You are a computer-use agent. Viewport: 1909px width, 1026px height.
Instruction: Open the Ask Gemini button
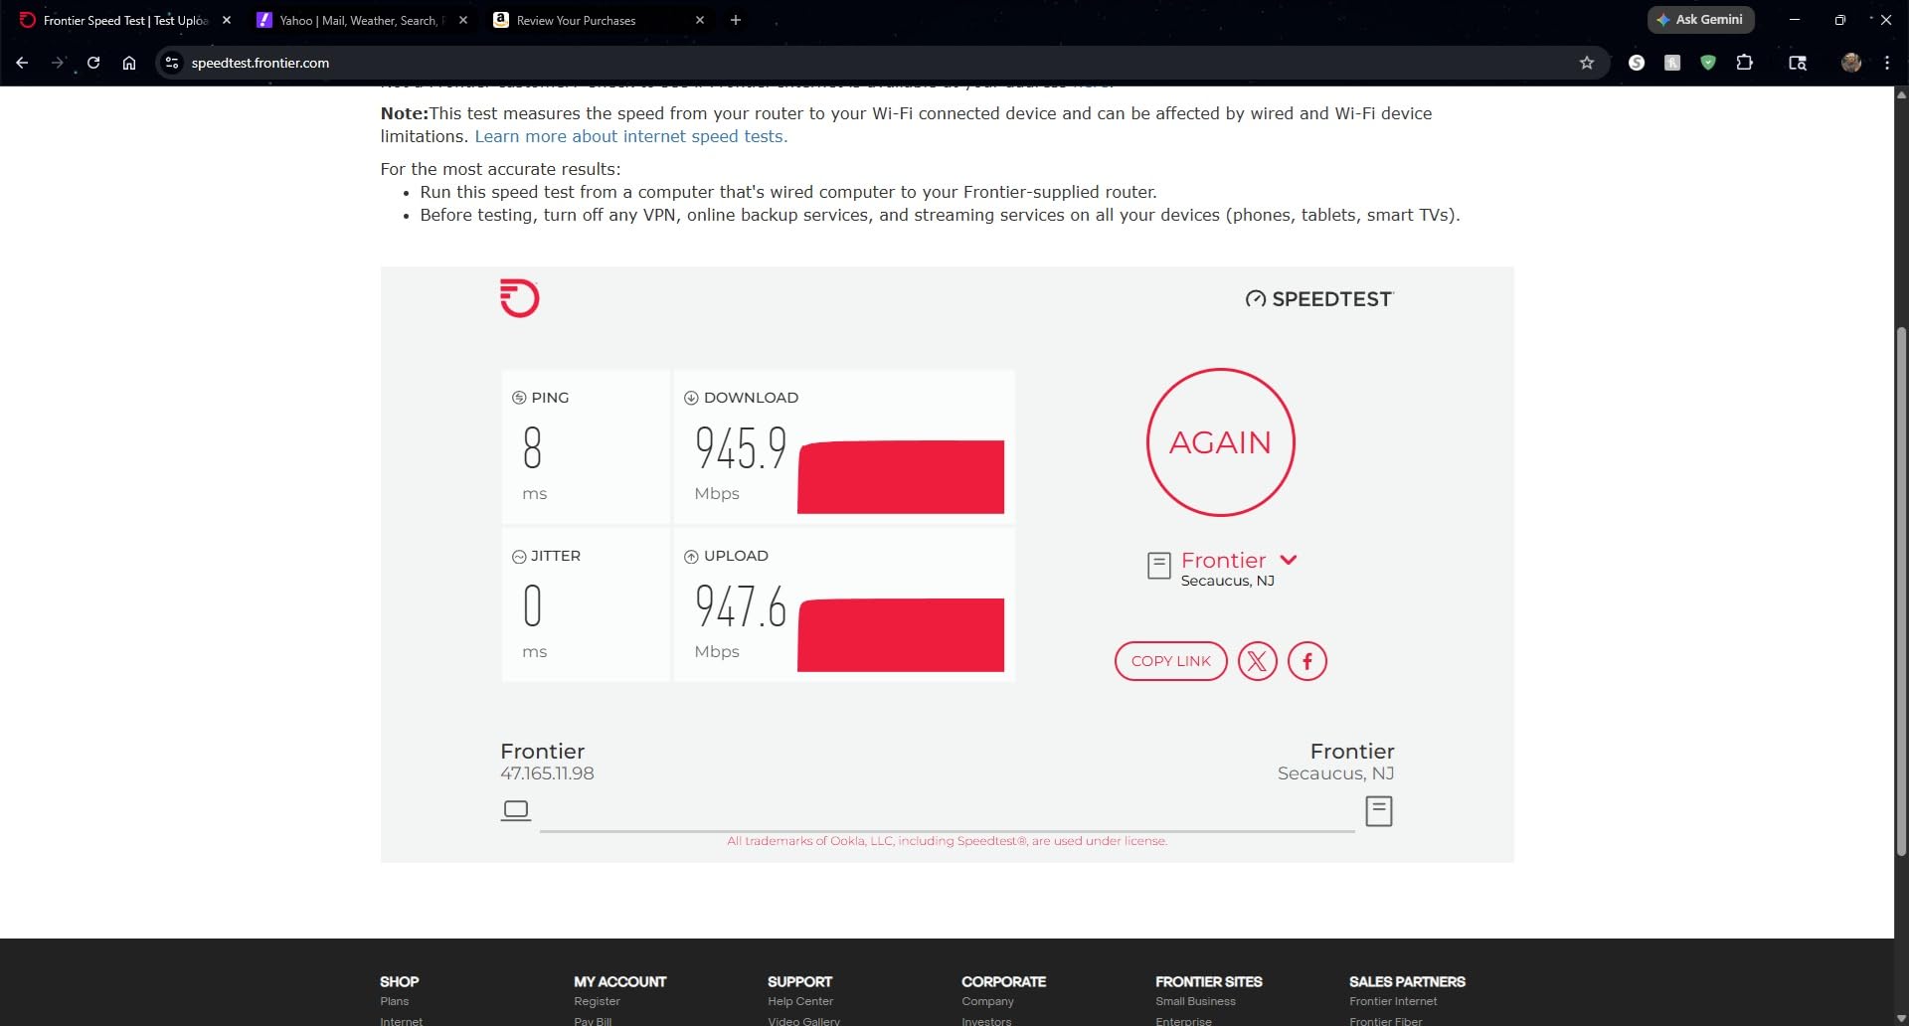click(x=1700, y=20)
